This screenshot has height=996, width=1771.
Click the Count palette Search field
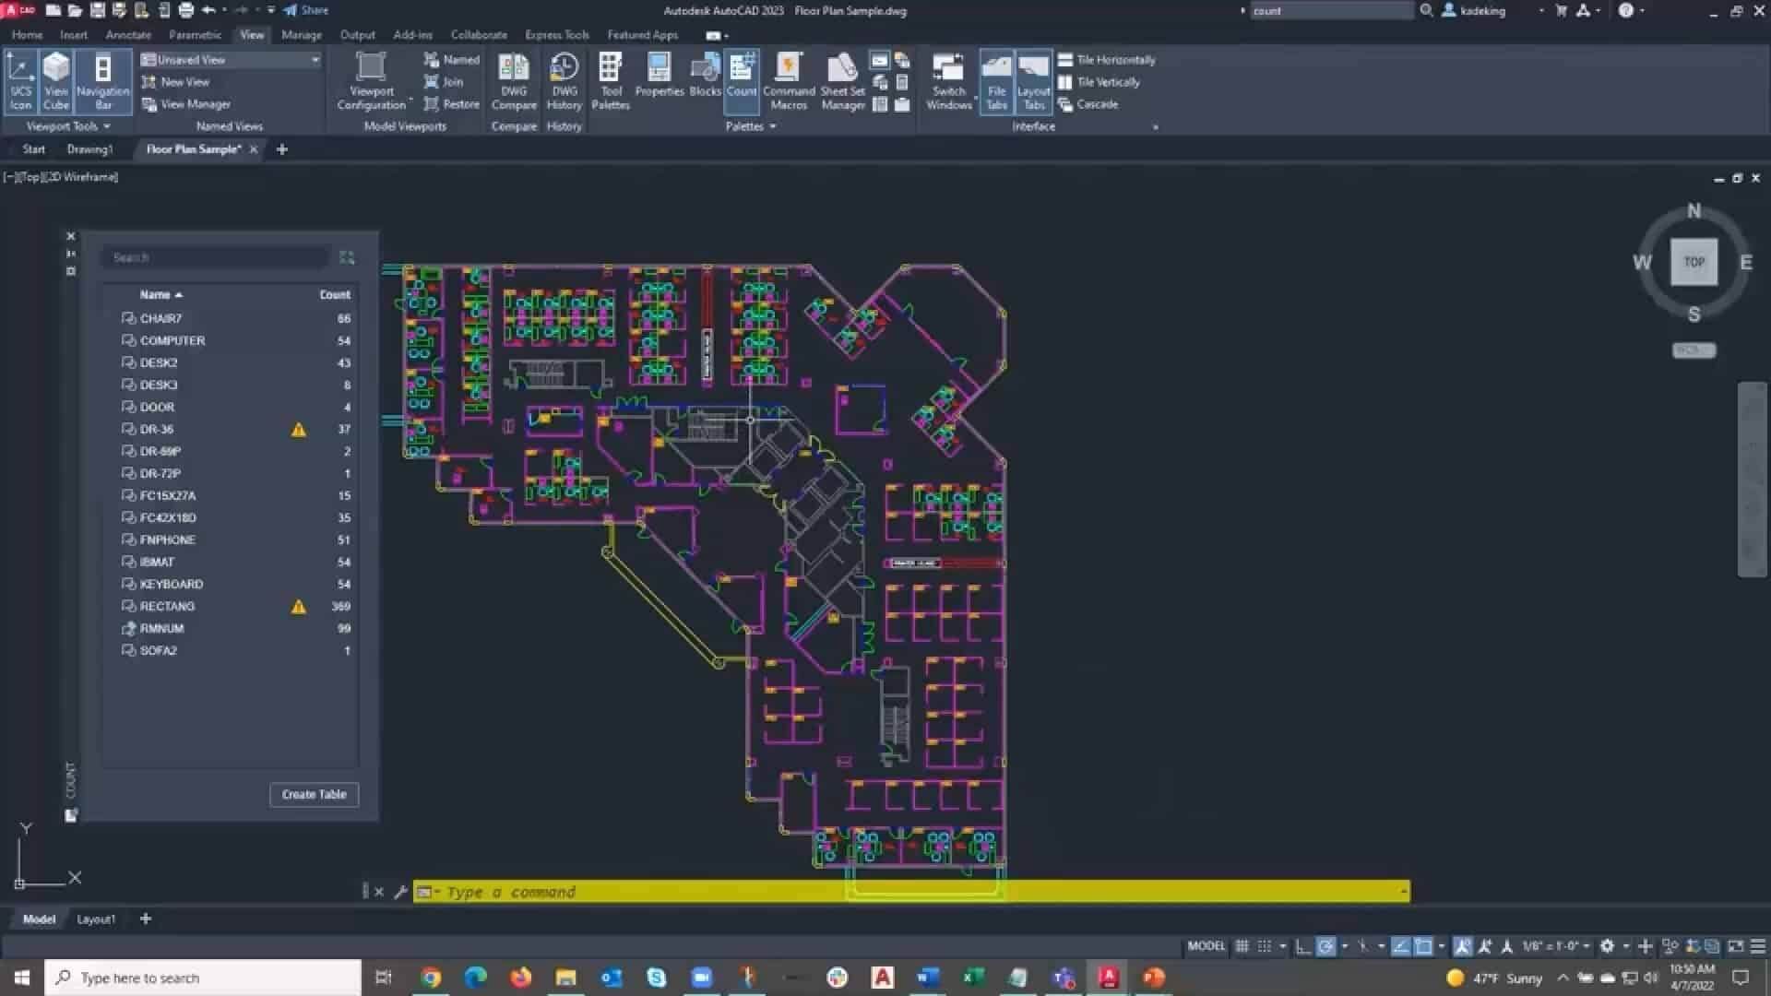click(x=216, y=257)
